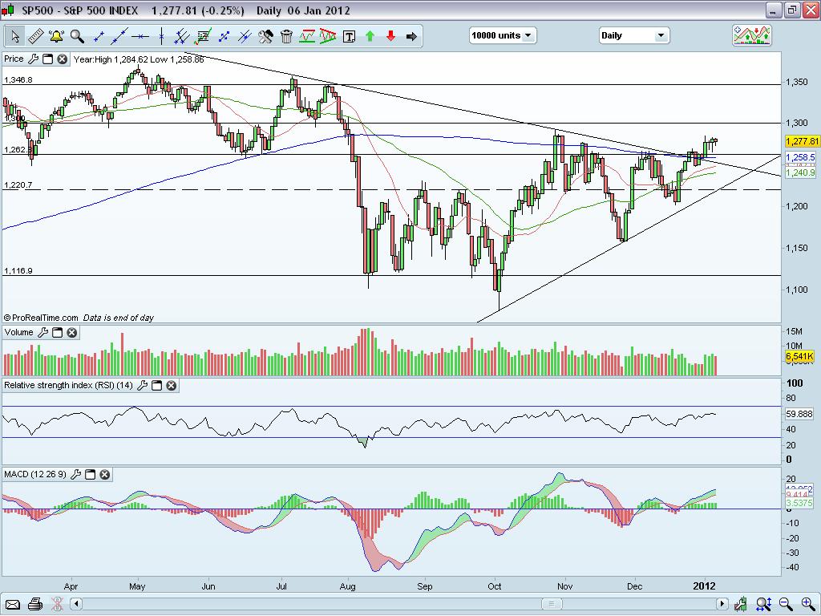Click the 1,116.9 level label

[x=18, y=271]
